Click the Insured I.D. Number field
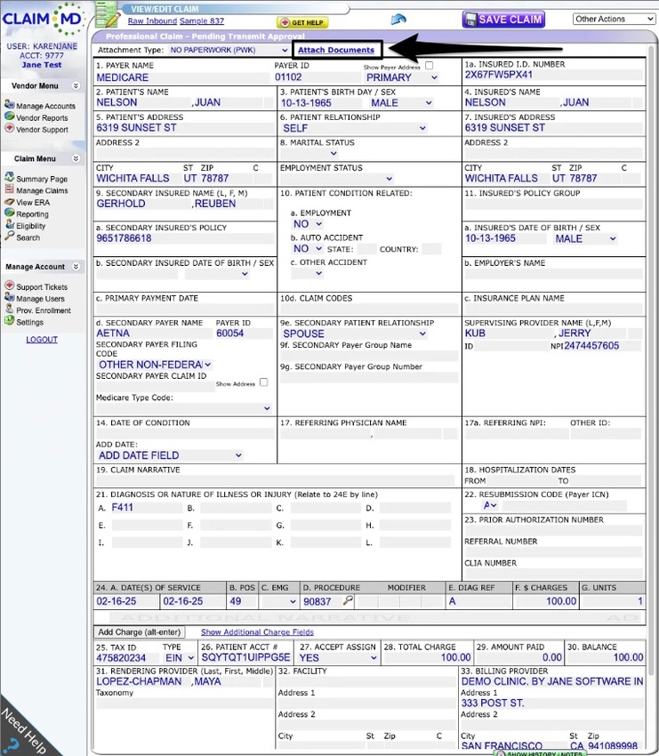The height and width of the screenshot is (756, 659). [x=553, y=75]
